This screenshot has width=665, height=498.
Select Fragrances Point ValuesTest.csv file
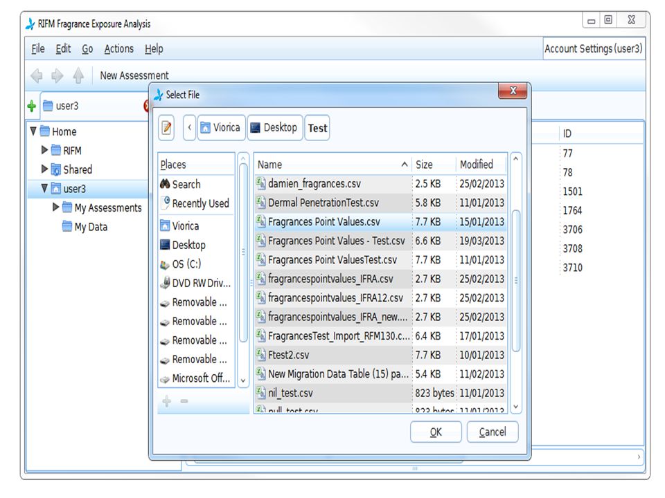coord(381,259)
